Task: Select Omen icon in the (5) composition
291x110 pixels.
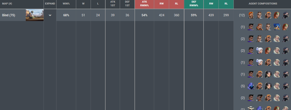Action: coord(251,86)
